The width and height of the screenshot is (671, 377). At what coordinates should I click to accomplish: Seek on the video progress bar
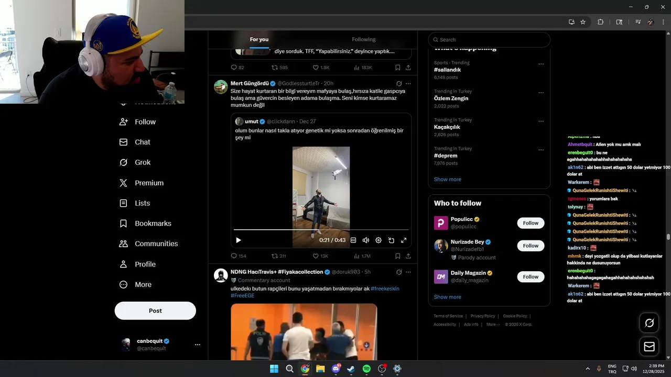(321, 229)
